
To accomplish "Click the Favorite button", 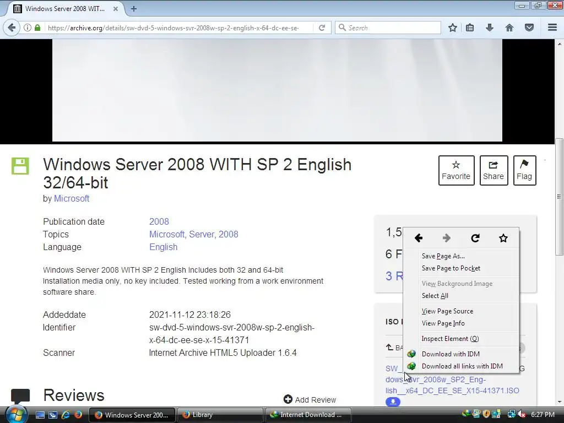I will [456, 171].
